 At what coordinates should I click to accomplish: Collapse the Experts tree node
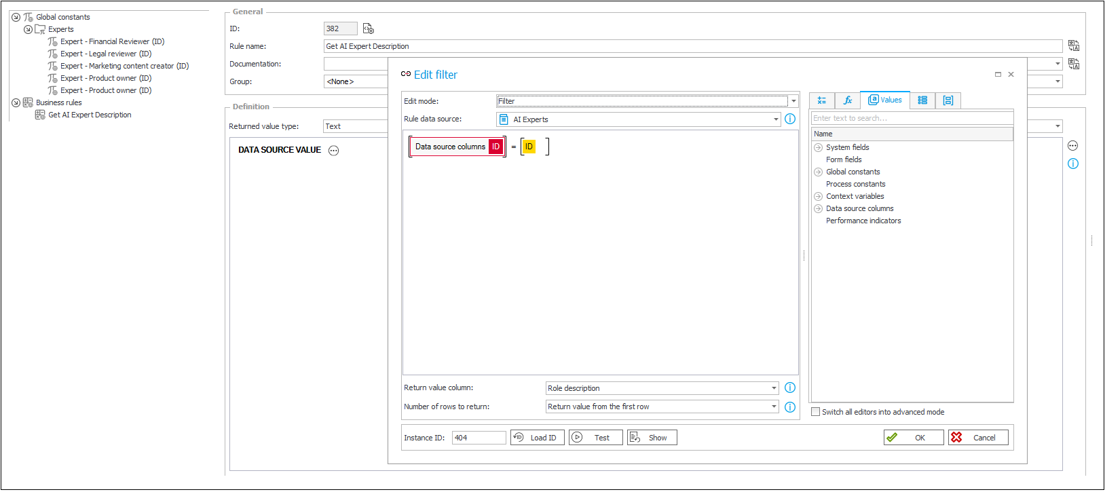point(28,29)
